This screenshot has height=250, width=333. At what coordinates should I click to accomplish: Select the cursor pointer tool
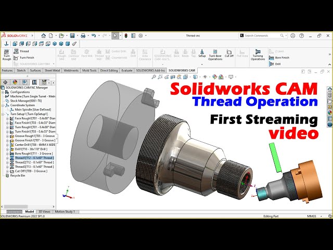point(115,35)
